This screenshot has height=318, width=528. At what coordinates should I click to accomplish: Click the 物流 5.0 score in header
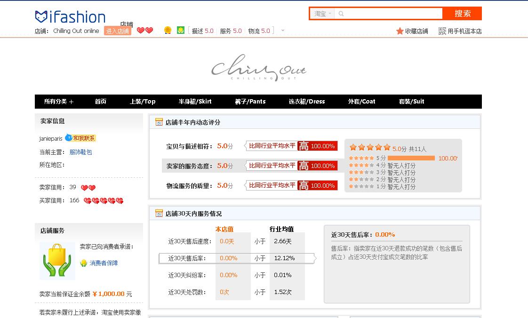(x=259, y=31)
